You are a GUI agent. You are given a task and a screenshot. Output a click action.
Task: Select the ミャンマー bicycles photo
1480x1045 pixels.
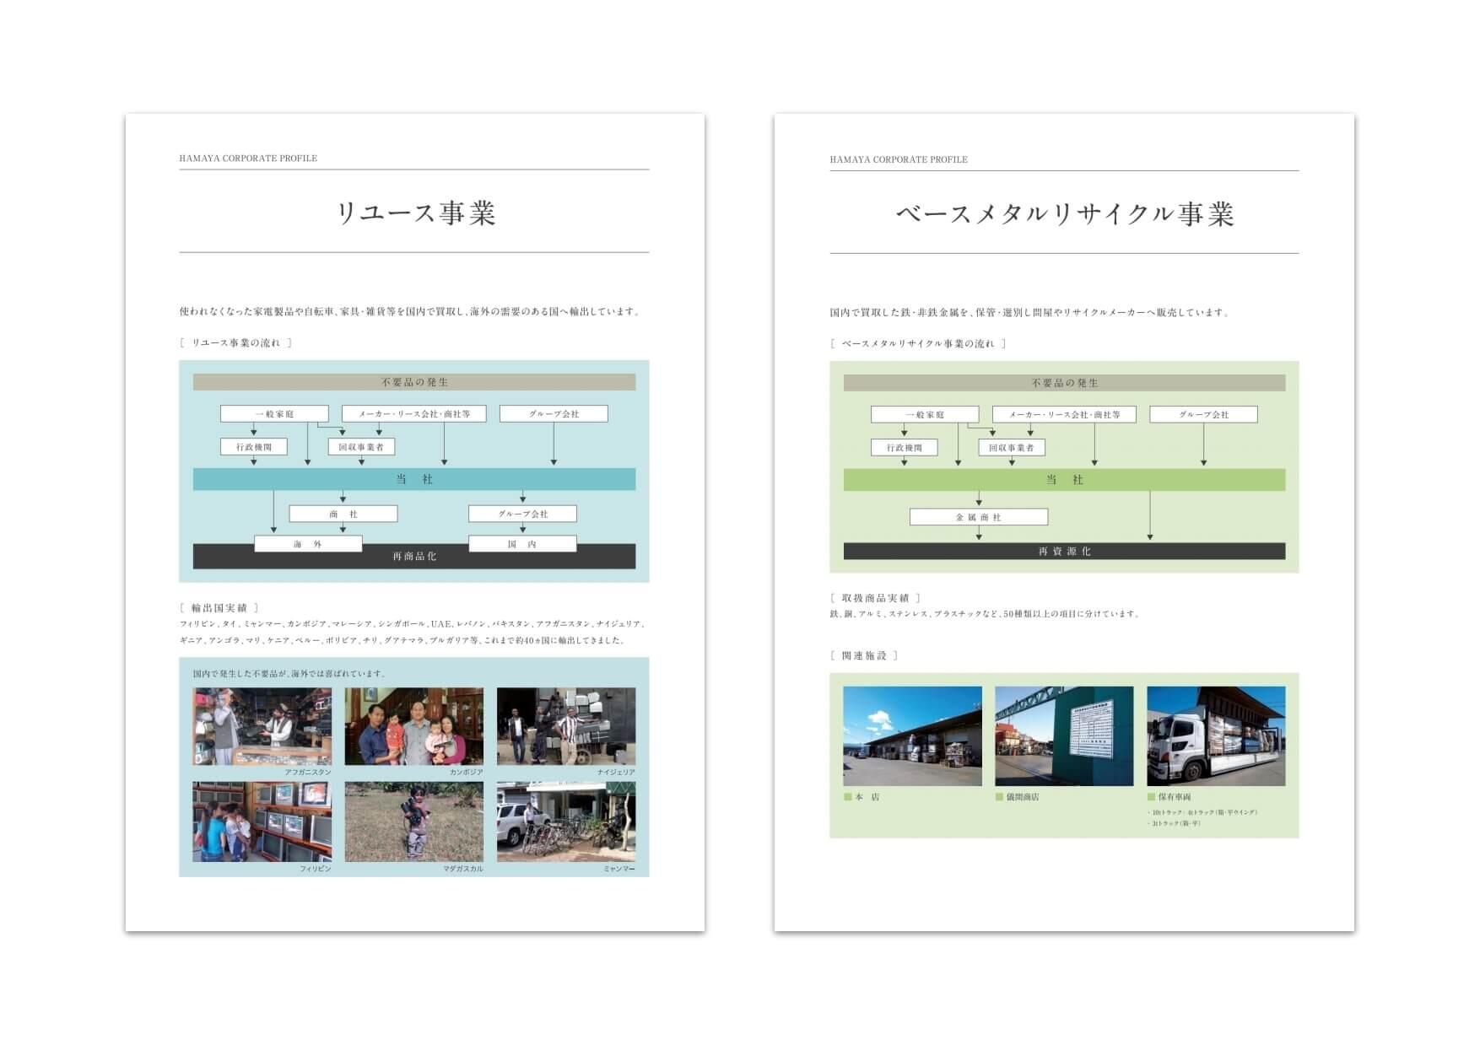pyautogui.click(x=565, y=821)
